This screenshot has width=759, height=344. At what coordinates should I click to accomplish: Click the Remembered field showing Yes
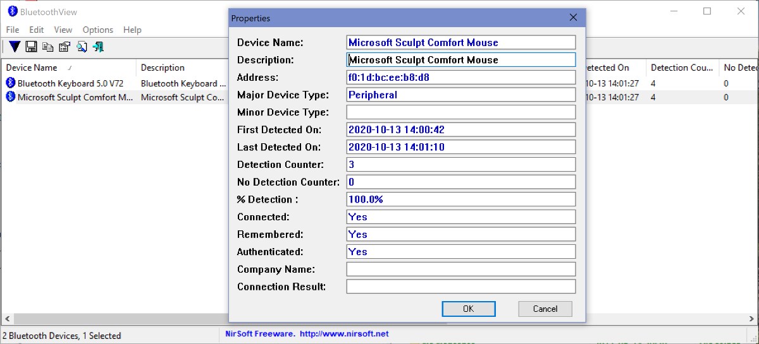(461, 234)
